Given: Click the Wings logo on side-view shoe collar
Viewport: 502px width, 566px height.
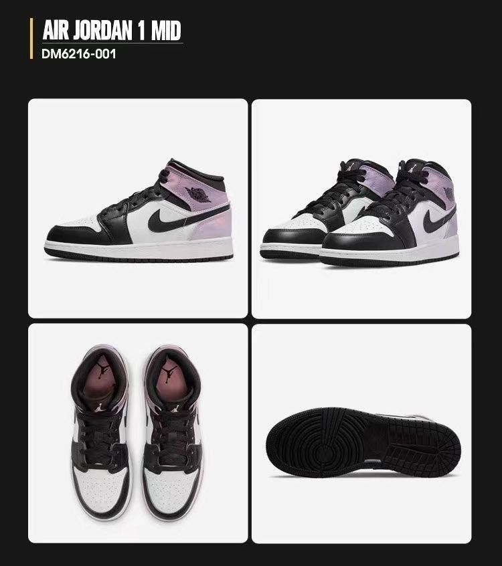Looking at the screenshot, I should [198, 194].
